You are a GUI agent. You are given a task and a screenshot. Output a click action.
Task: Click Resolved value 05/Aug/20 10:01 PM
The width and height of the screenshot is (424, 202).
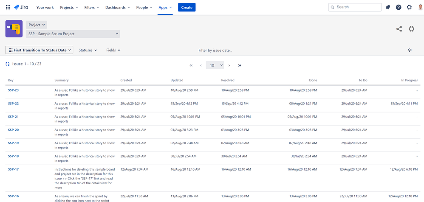236,117
